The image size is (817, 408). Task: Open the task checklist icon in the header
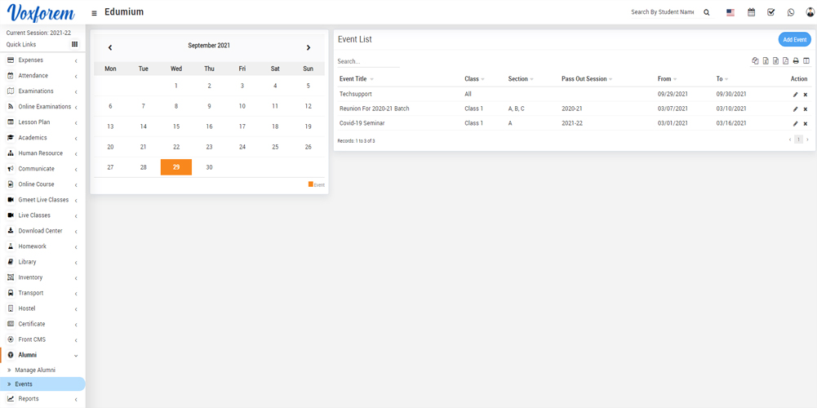770,12
